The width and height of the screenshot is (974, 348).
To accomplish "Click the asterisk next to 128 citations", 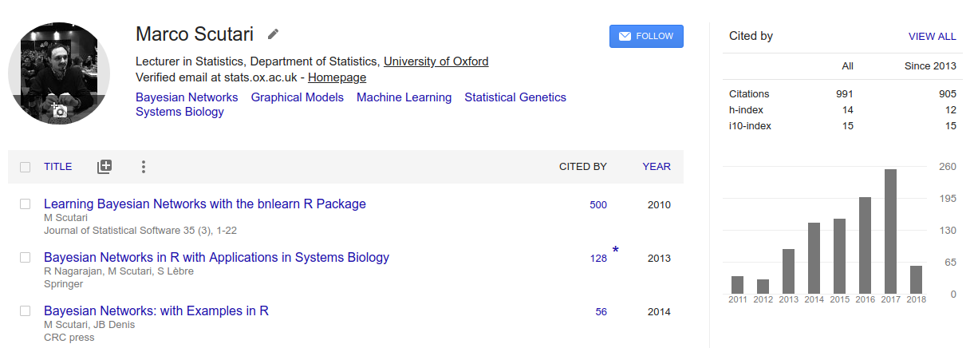I will pos(615,251).
